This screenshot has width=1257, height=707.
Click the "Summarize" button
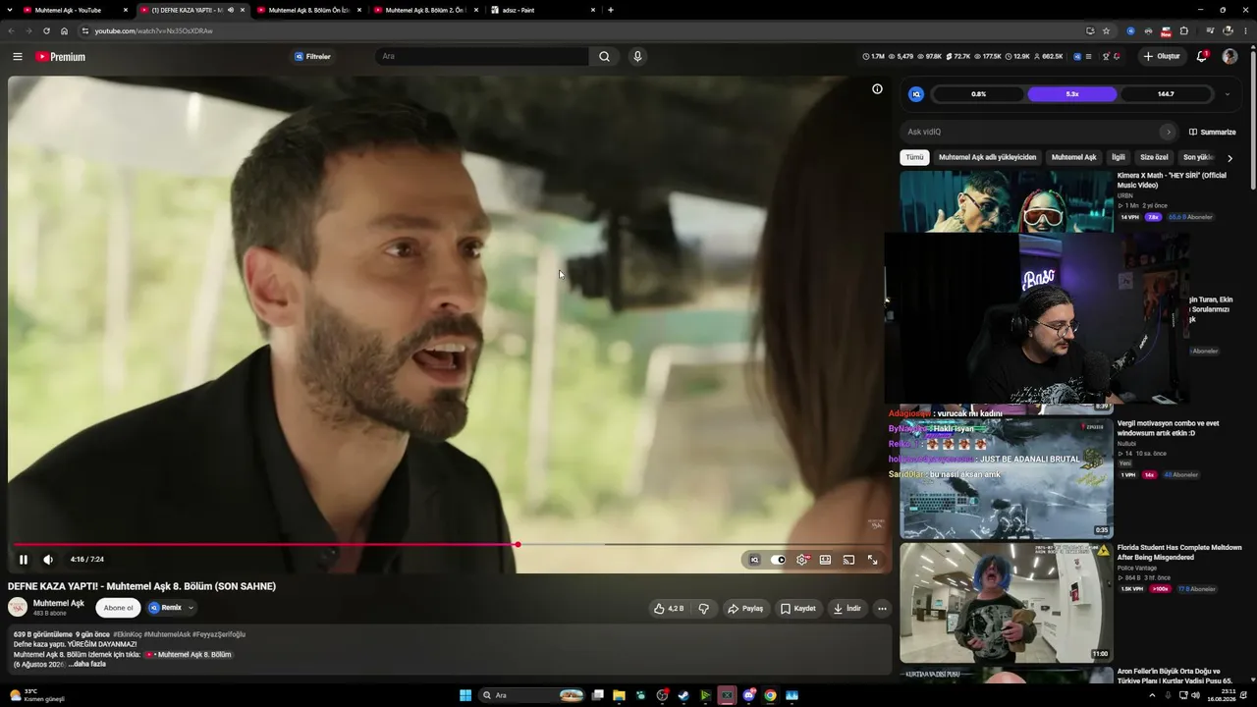1212,132
